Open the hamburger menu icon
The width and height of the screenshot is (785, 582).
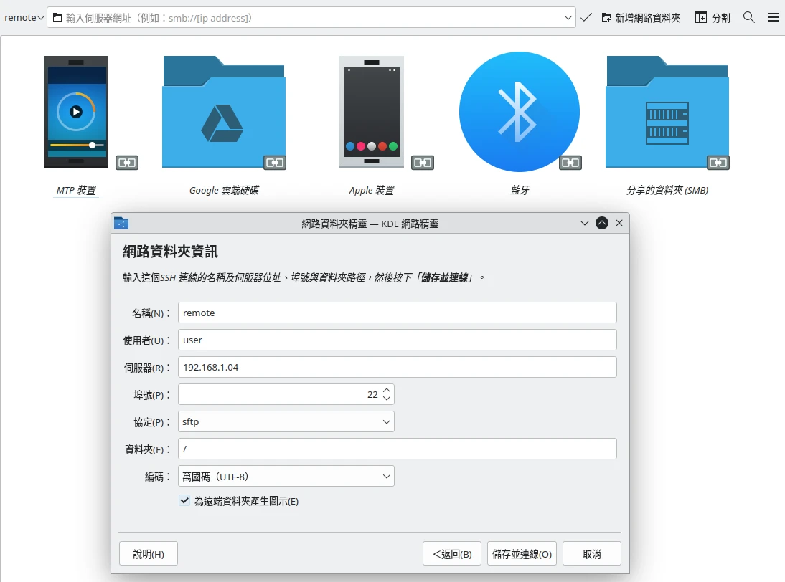coord(774,17)
